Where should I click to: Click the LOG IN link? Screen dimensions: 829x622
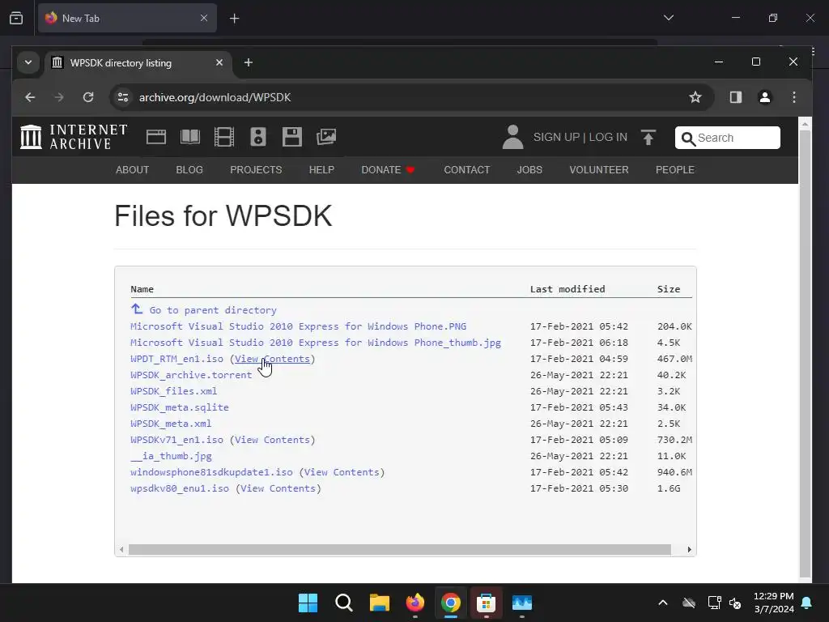[608, 137]
